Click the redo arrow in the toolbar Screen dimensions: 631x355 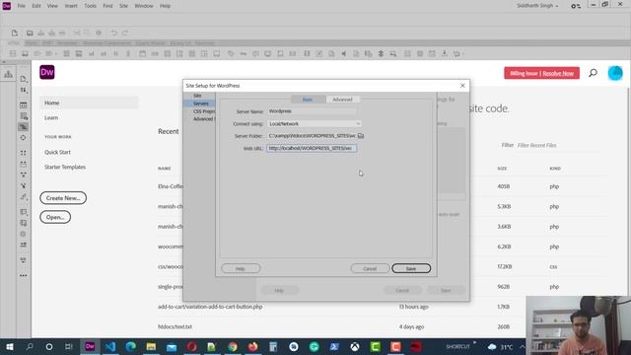pyautogui.click(x=125, y=33)
